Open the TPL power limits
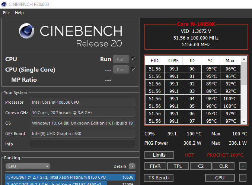252x185 pixels. [178, 166]
